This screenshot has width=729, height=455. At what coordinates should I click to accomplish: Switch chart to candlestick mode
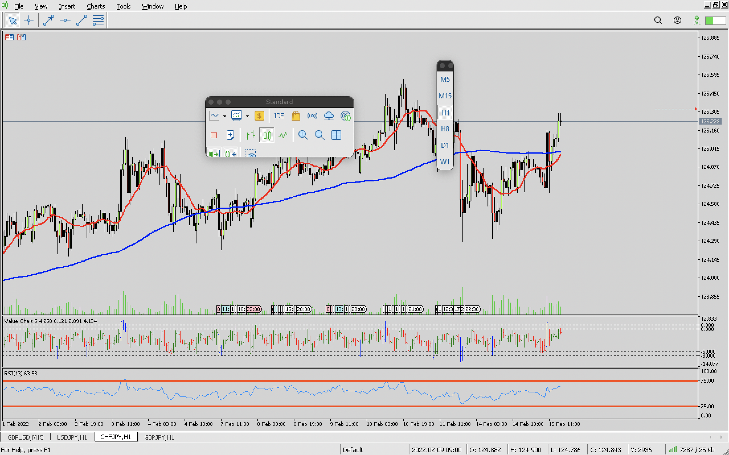click(267, 135)
